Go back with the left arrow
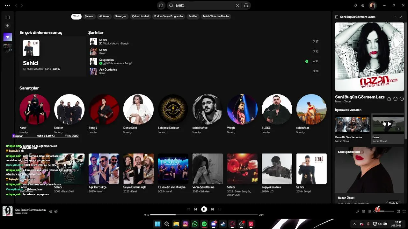 pyautogui.click(x=16, y=5)
